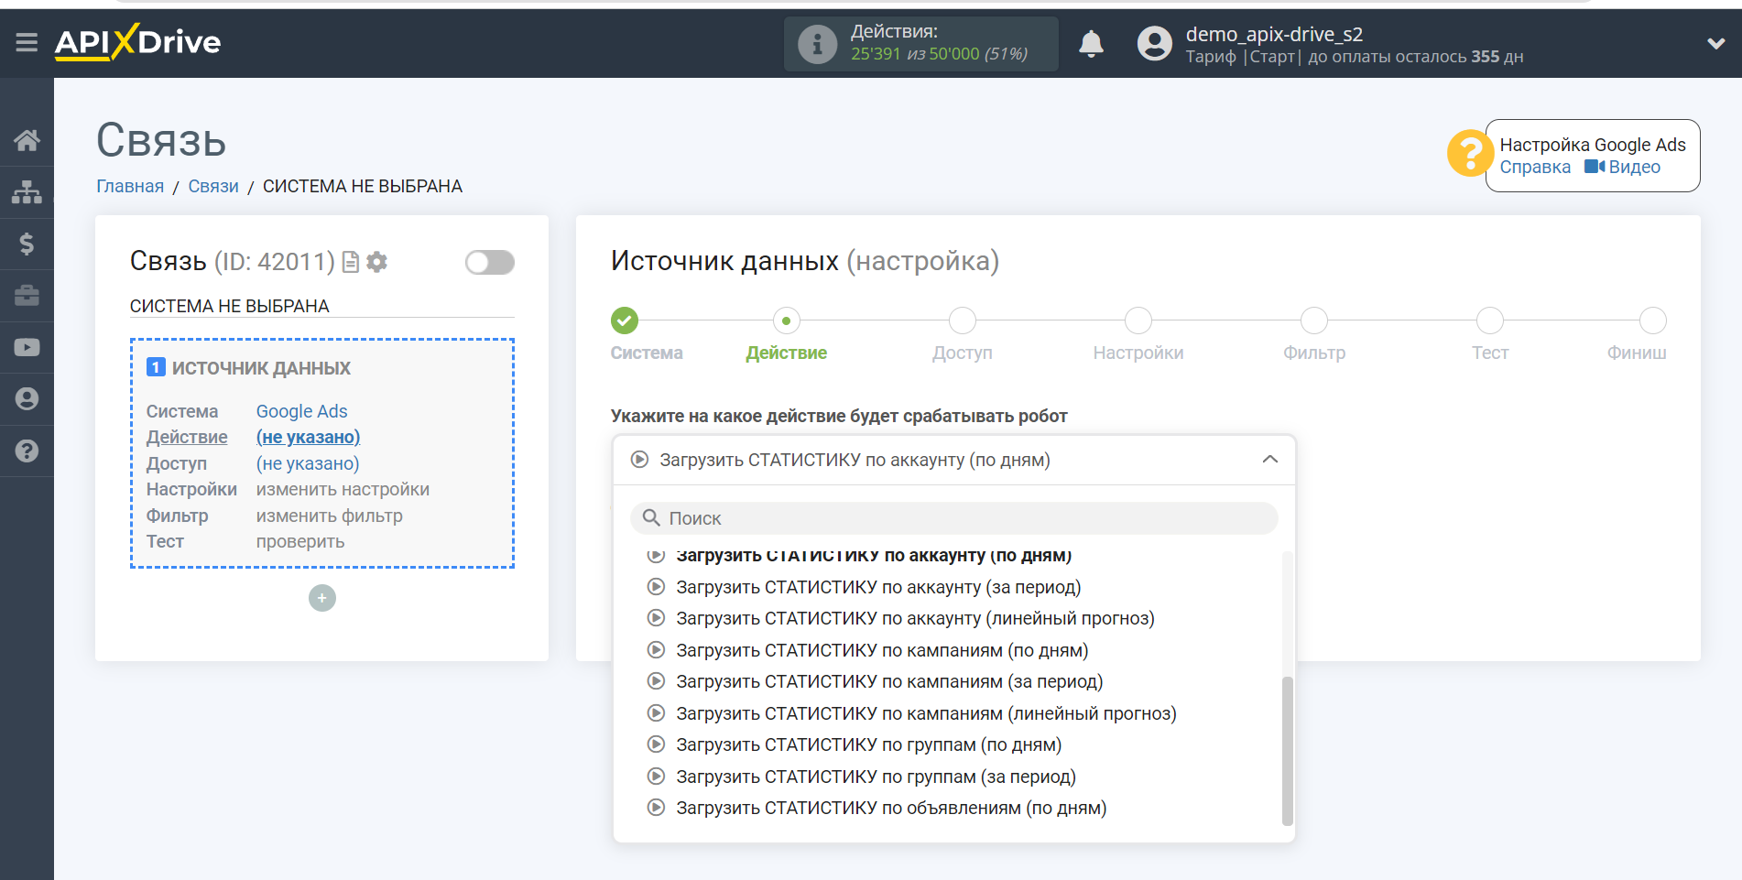Open the connections sitemap sidebar icon
The height and width of the screenshot is (880, 1742).
(x=27, y=192)
